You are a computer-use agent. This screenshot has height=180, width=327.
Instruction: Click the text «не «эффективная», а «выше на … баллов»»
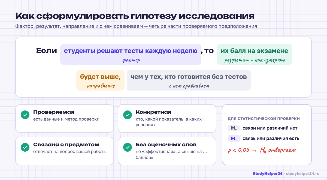(171, 155)
